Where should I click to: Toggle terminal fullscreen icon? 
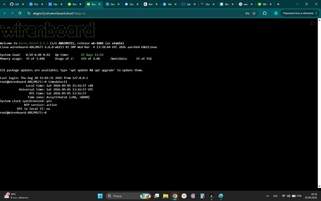[x=313, y=23]
